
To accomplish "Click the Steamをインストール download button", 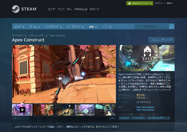I will (x=140, y=3).
